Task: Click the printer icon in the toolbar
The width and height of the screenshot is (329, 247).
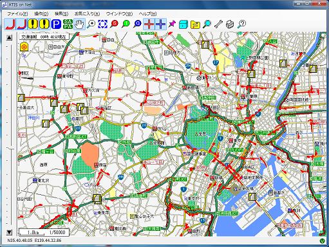Action: (x=230, y=24)
